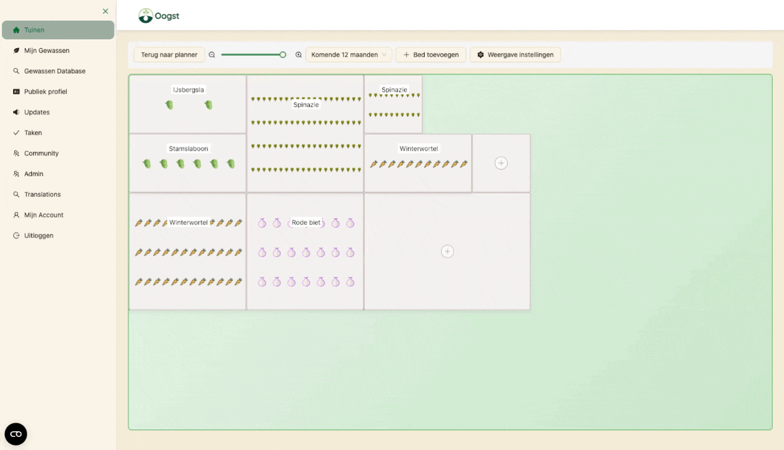Click the megaphone icon next to Updates

[16, 112]
